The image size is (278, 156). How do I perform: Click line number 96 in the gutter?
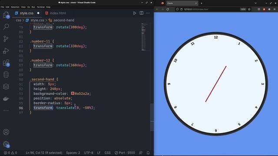(21, 108)
